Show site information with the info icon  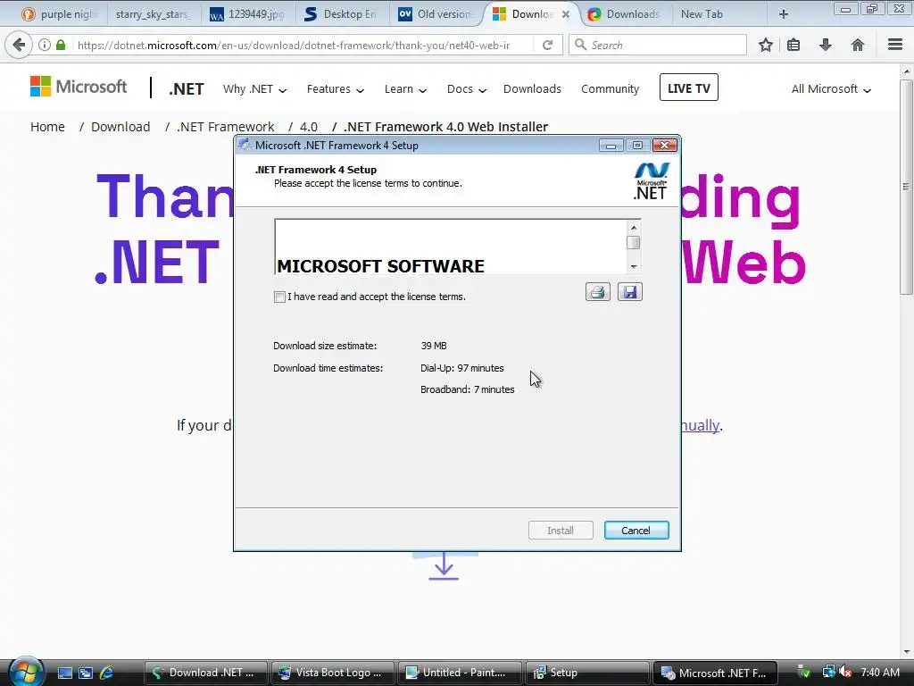pos(45,45)
